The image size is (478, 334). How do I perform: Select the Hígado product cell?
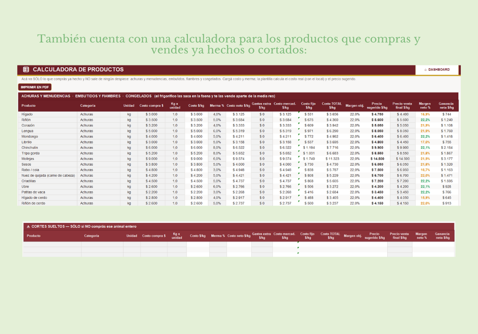pyautogui.click(x=47, y=115)
